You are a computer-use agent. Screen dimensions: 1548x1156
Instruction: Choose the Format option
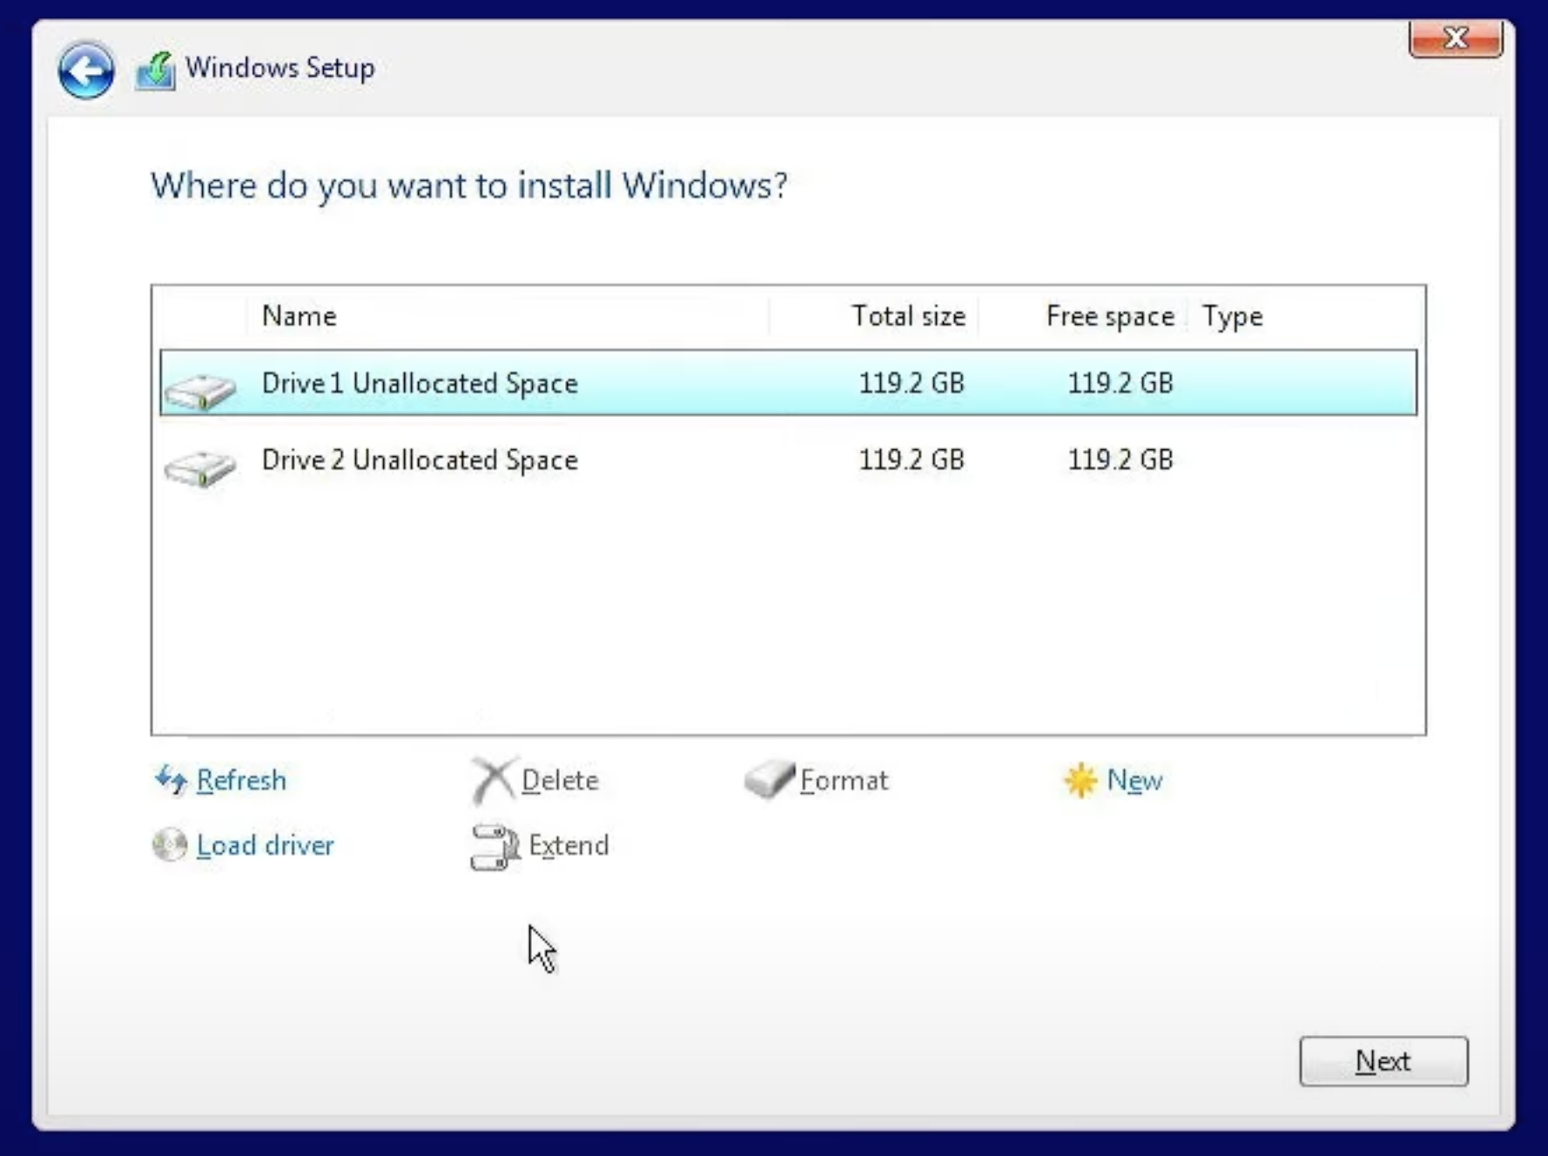pos(844,780)
